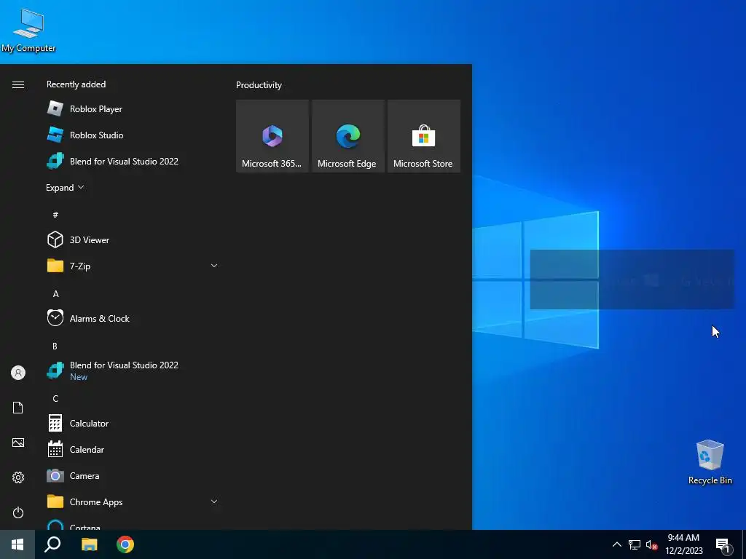The image size is (746, 559).
Task: Click the A letter header in app list
Action: [x=55, y=294]
